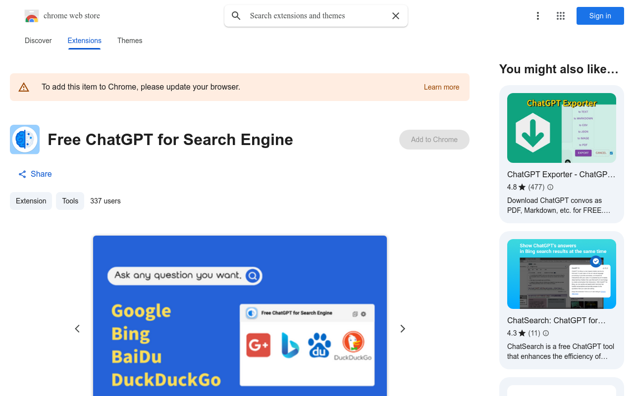Click the Free ChatGPT extension brain icon
Screen dimensions: 634x396
coord(25,140)
